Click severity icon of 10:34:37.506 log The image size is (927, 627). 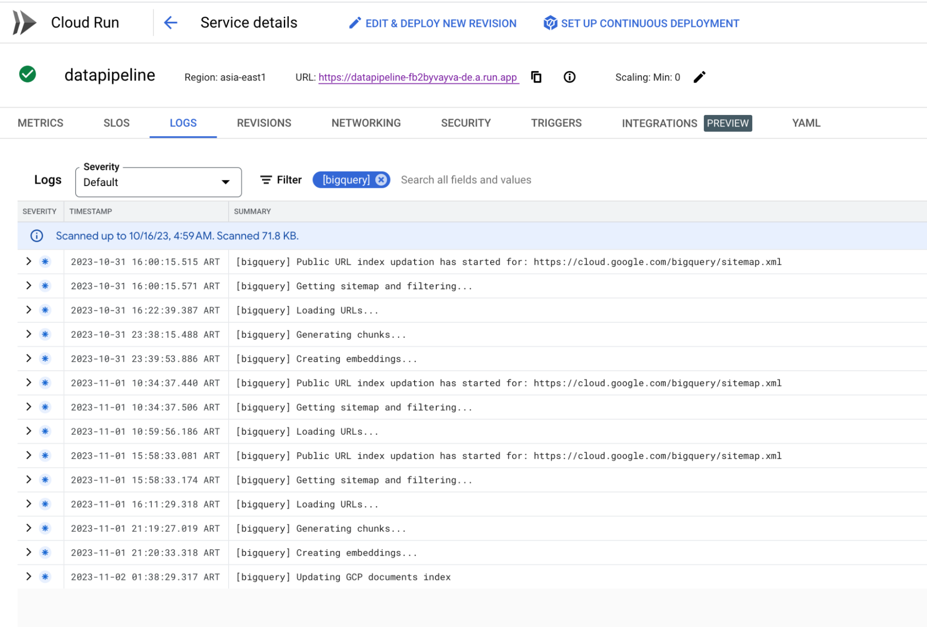pos(45,407)
